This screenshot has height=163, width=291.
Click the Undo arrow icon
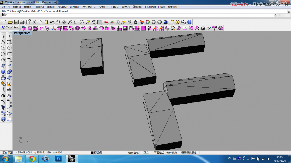point(52,22)
